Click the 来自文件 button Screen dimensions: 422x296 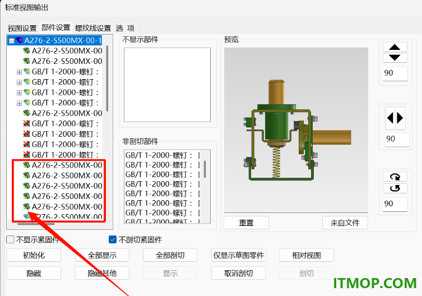pyautogui.click(x=345, y=223)
